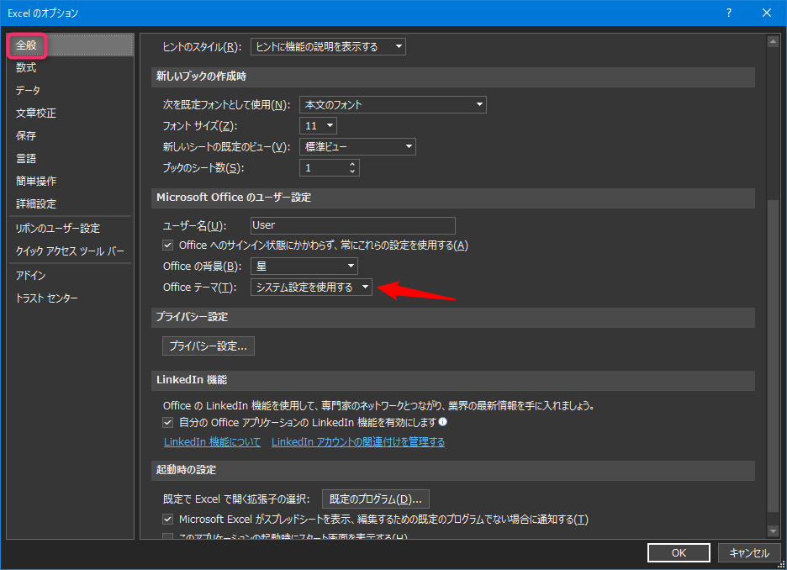The width and height of the screenshot is (787, 570).
Task: Click the LinkedIn 機能 section heading
Action: tap(192, 380)
